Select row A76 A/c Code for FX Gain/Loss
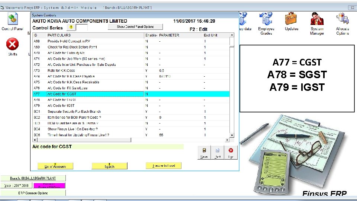357x201 pixels. 131,88
